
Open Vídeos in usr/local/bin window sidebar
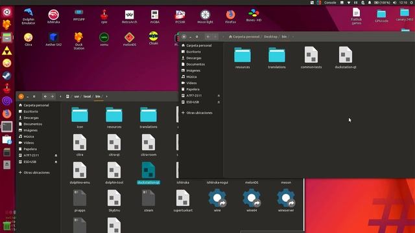click(x=29, y=142)
